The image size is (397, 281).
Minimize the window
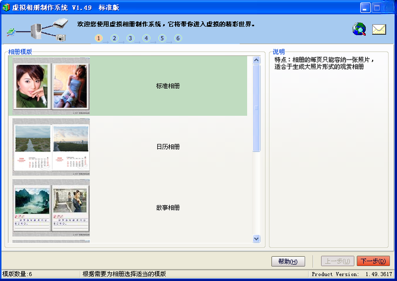click(x=365, y=7)
